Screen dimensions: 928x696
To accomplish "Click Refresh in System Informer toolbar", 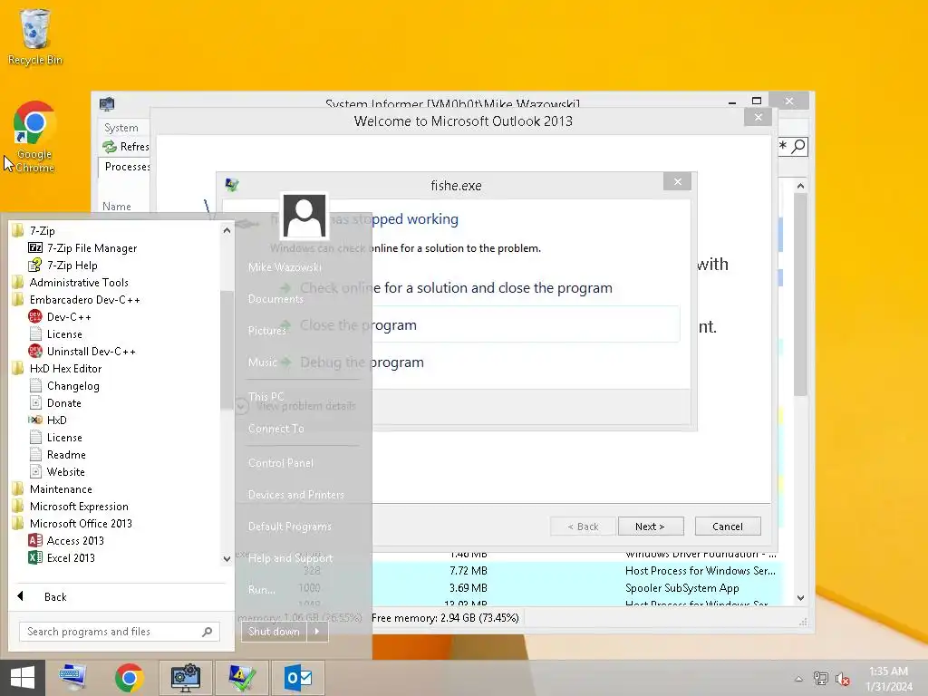I will (x=125, y=146).
